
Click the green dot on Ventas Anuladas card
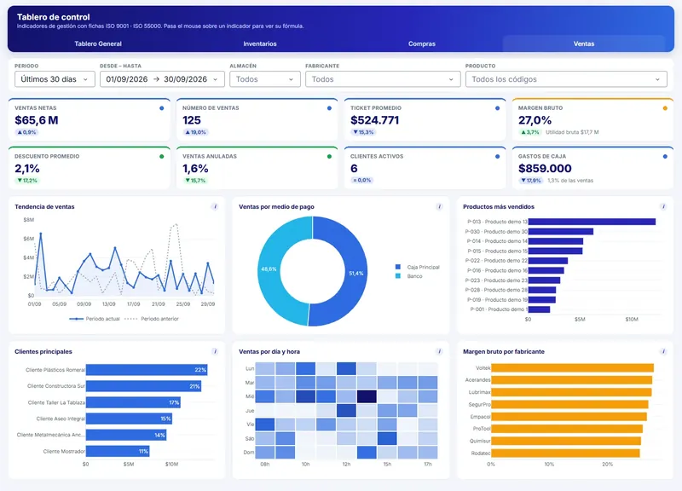[329, 157]
